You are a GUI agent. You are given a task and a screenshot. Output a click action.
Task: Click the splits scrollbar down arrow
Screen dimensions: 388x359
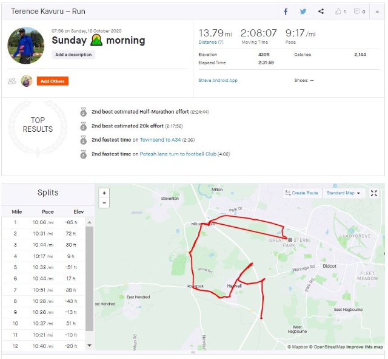[x=90, y=346]
